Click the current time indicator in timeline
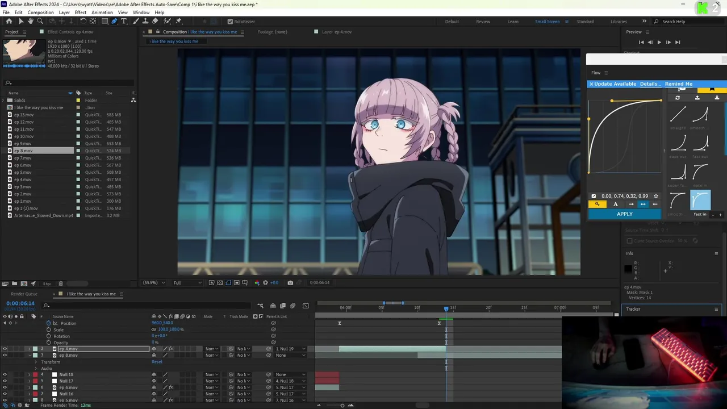The height and width of the screenshot is (409, 727). pos(446,308)
